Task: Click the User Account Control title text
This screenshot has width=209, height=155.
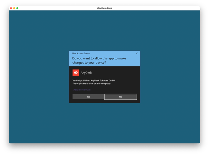Action: [x=81, y=54]
